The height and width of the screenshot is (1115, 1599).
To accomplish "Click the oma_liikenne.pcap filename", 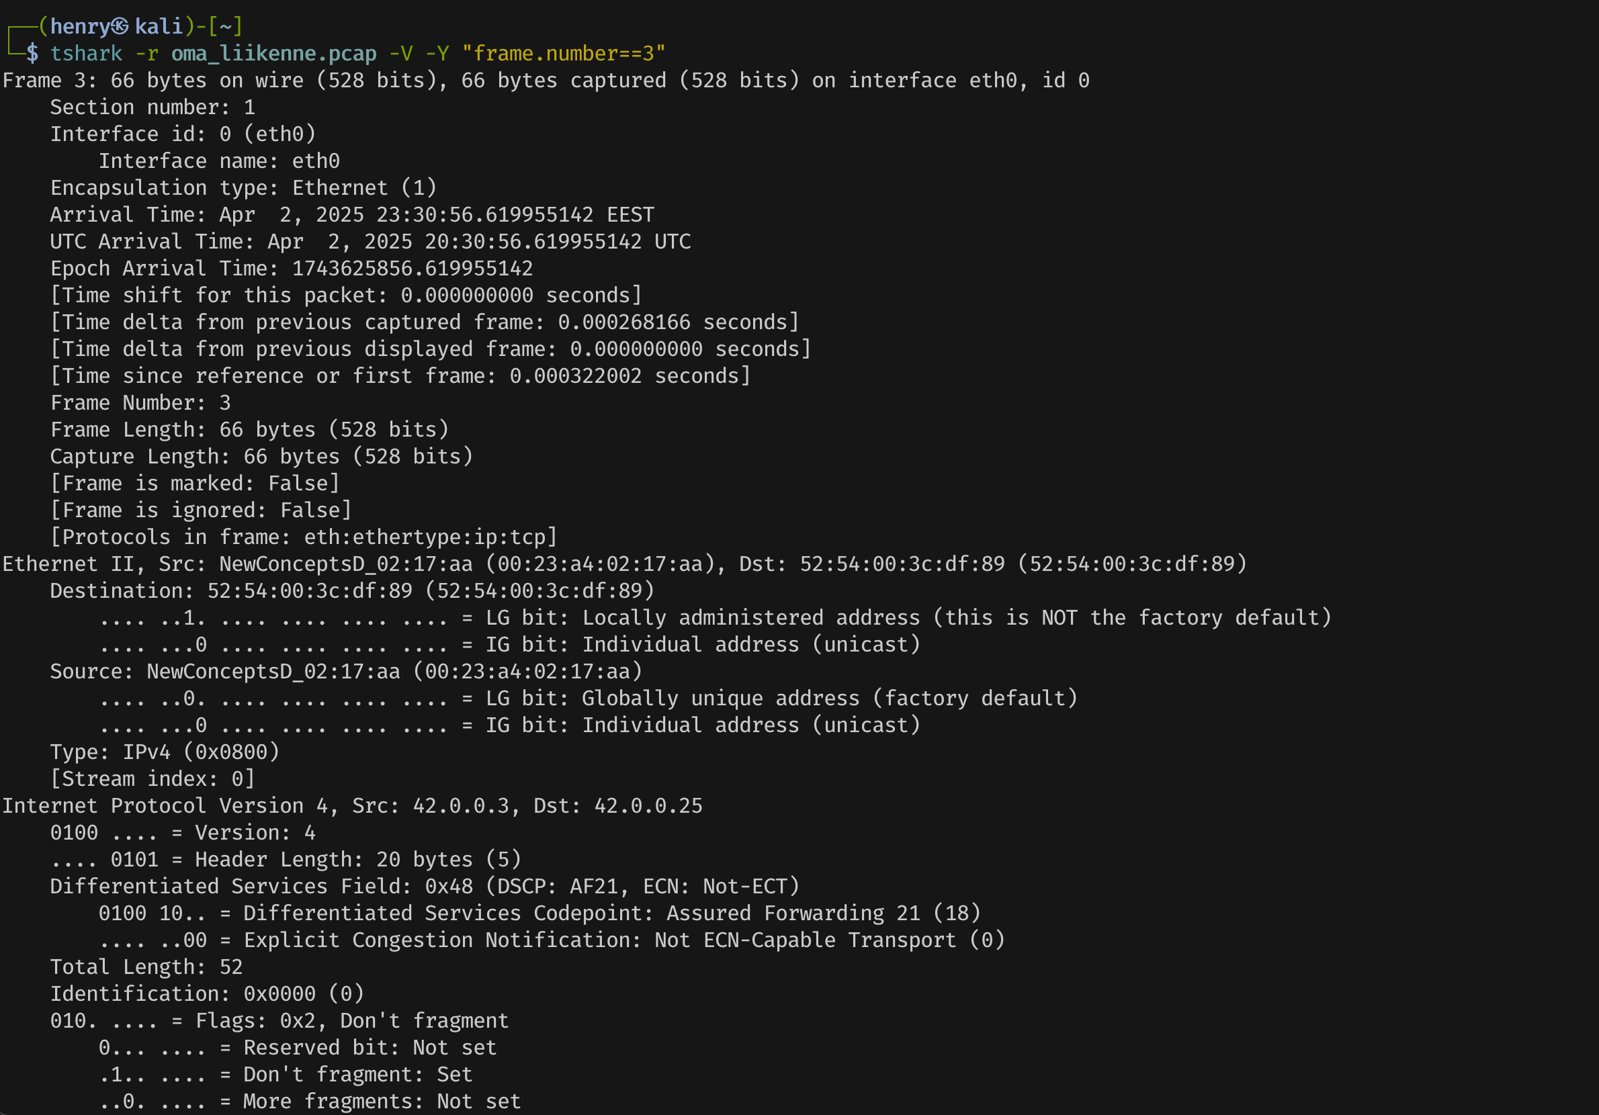I will (x=273, y=54).
